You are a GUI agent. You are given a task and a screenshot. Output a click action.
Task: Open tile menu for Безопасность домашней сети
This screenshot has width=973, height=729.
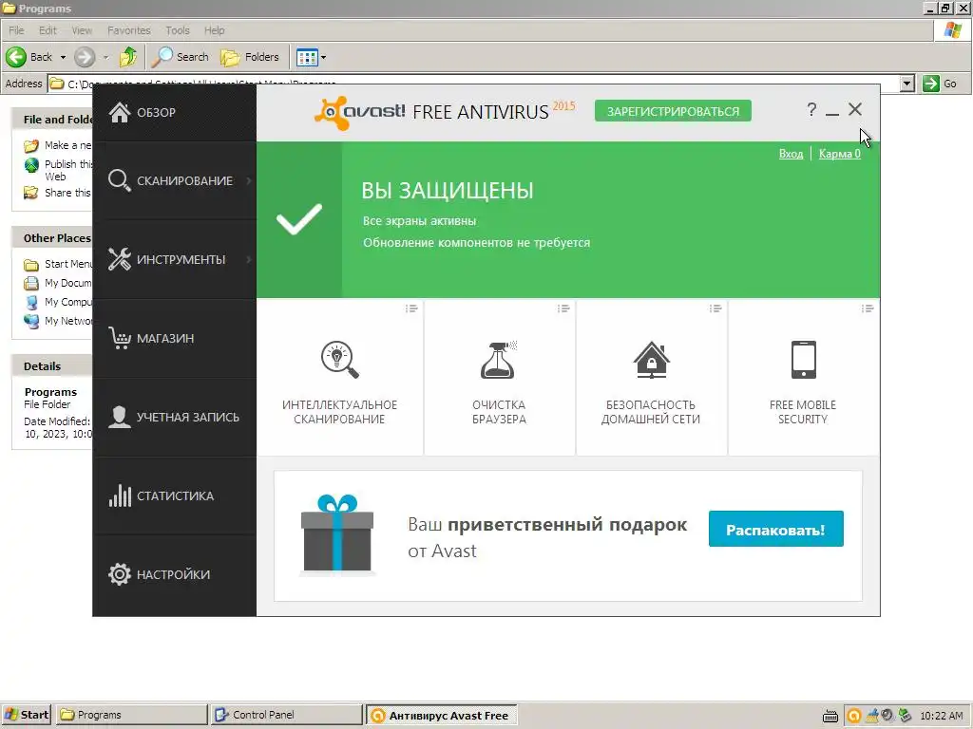click(x=715, y=308)
